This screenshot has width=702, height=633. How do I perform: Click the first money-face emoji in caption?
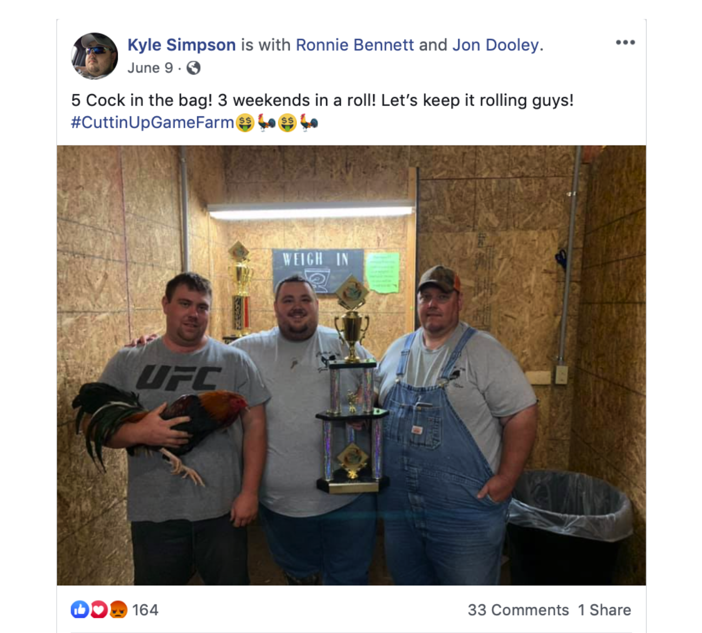(x=245, y=123)
